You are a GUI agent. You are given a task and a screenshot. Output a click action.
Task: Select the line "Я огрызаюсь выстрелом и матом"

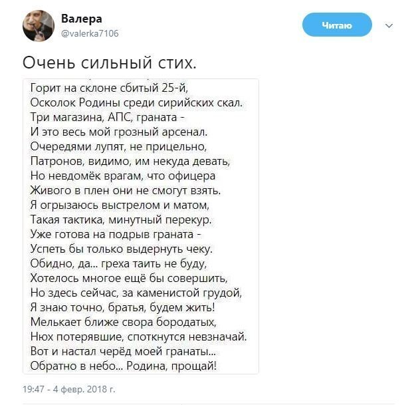pos(120,205)
